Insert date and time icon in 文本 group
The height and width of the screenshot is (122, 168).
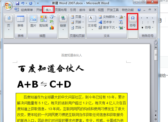[x=121, y=22]
